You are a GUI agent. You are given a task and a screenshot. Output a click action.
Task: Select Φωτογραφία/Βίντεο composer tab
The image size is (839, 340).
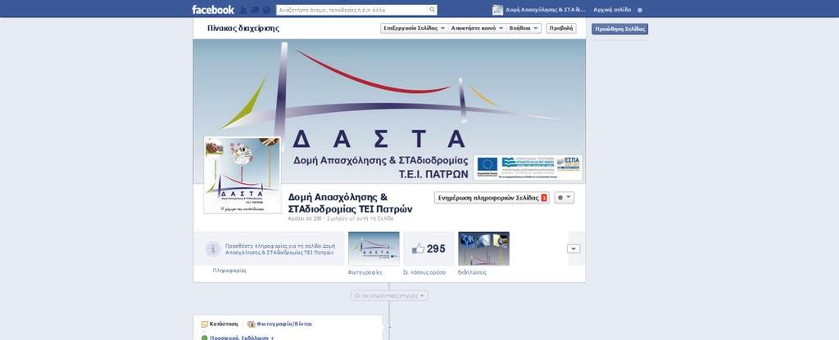(x=279, y=324)
